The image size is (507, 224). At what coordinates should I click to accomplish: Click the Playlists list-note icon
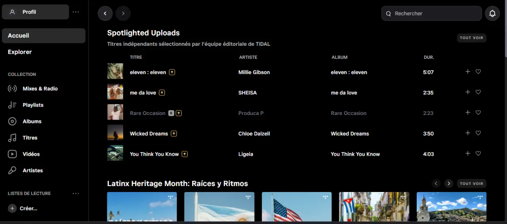[x=12, y=105]
